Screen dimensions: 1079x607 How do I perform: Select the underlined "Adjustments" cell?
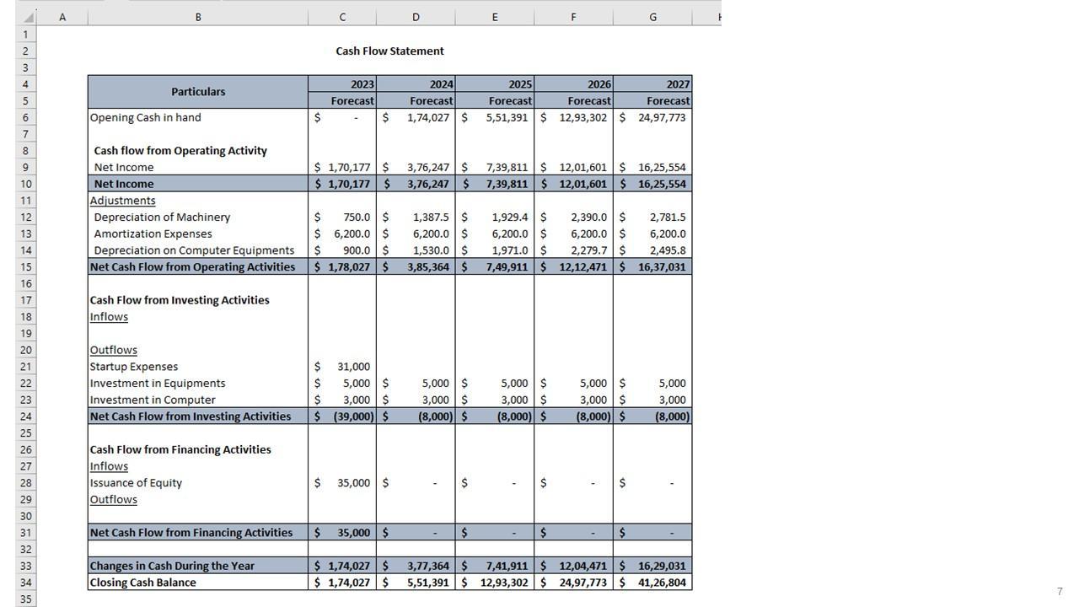pyautogui.click(x=198, y=201)
